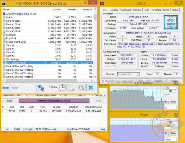Click the Bus Clock sensor icon
This screenshot has width=185, height=143.
click(x=4, y=35)
